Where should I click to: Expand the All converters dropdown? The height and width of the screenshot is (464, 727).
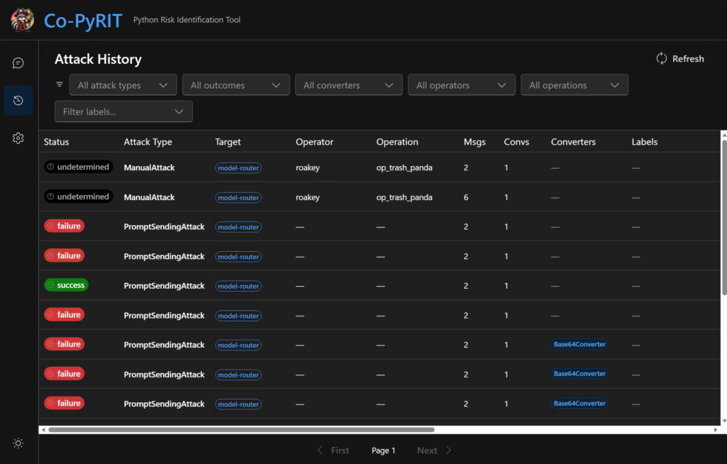click(x=349, y=85)
